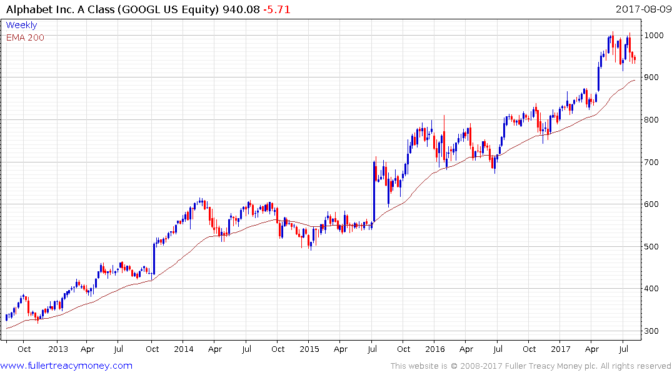Image resolution: width=672 pixels, height=375 pixels.
Task: Click the 900 price axis label
Action: [651, 77]
